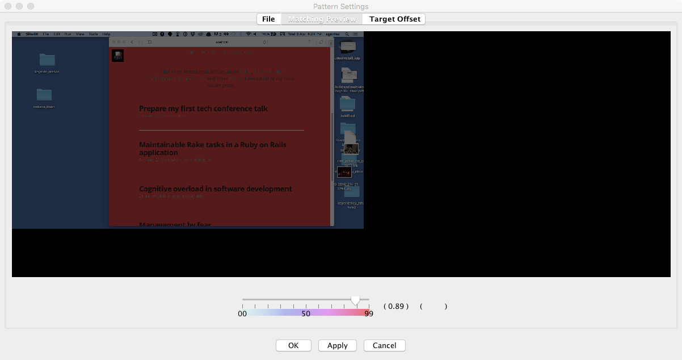Open the Target Offset tab

[x=394, y=19]
